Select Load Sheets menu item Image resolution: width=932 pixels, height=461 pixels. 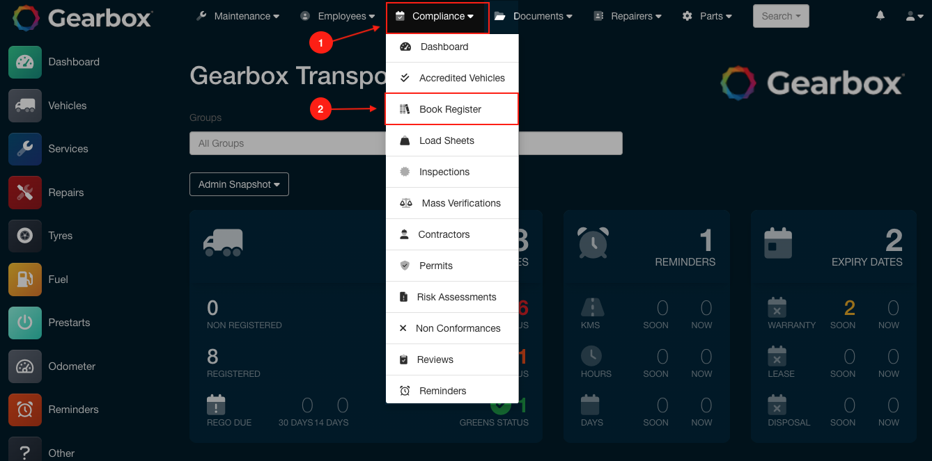(x=452, y=140)
